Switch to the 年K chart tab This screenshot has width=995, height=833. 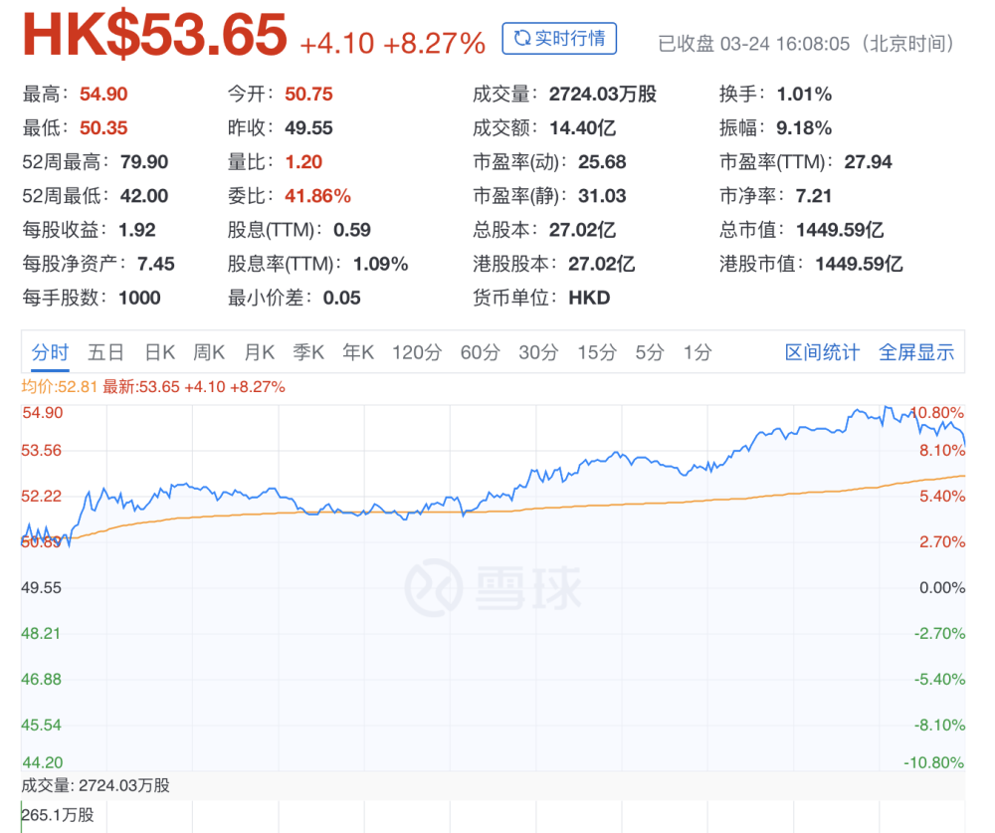click(x=358, y=352)
